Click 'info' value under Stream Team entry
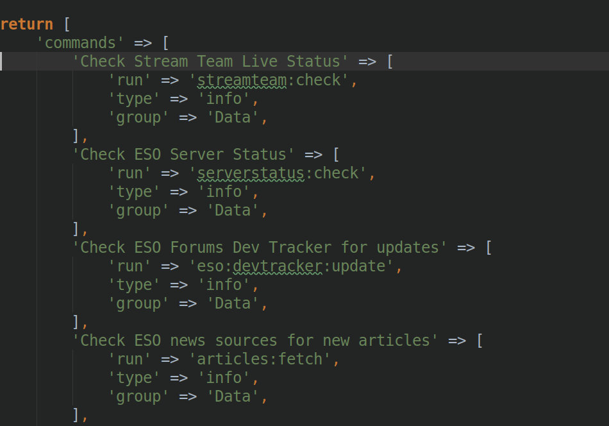Image resolution: width=609 pixels, height=426 pixels. (x=224, y=99)
